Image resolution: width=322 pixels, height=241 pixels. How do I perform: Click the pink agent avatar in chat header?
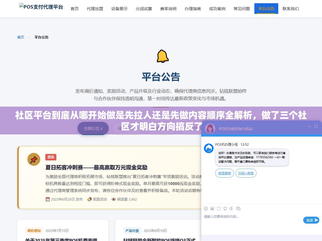[210, 129]
